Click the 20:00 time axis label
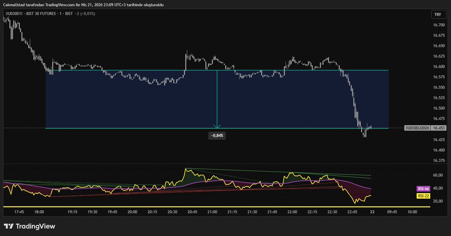Viewport: 451px width, 236px height. [x=132, y=212]
